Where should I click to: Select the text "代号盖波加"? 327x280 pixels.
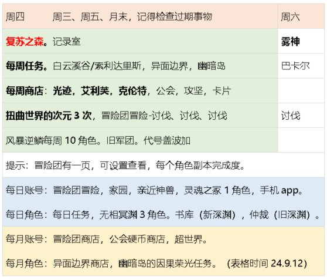(x=166, y=140)
